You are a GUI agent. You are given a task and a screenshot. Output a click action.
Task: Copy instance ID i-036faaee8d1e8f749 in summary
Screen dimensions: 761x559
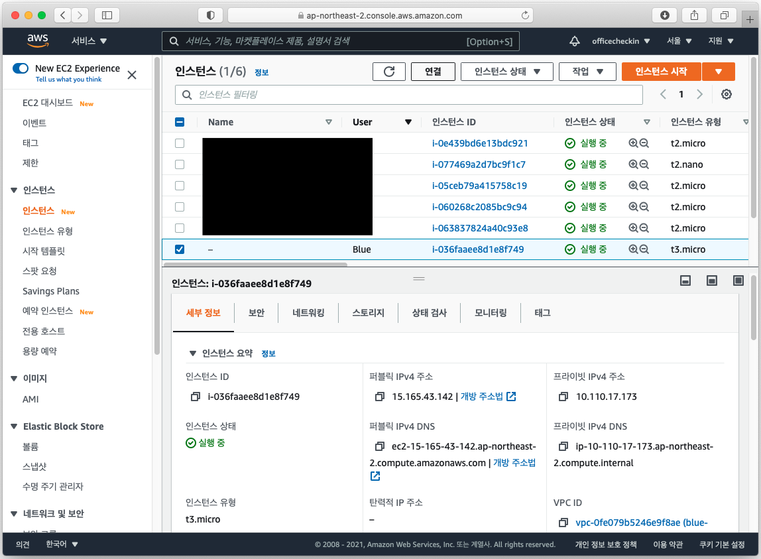[195, 397]
